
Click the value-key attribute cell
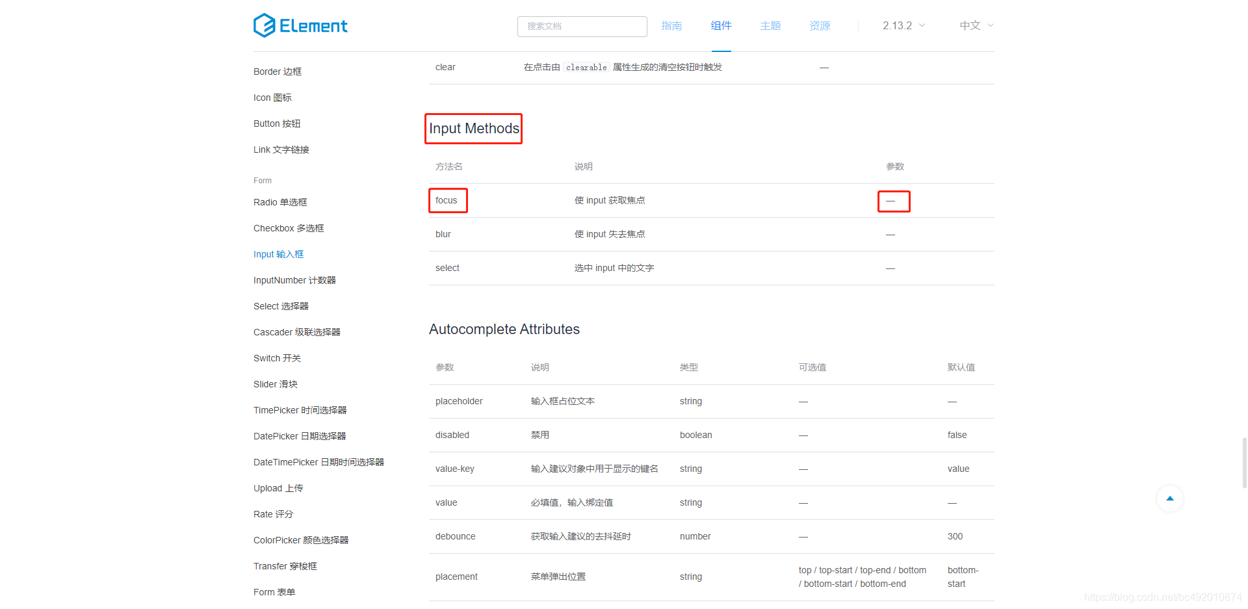click(455, 469)
